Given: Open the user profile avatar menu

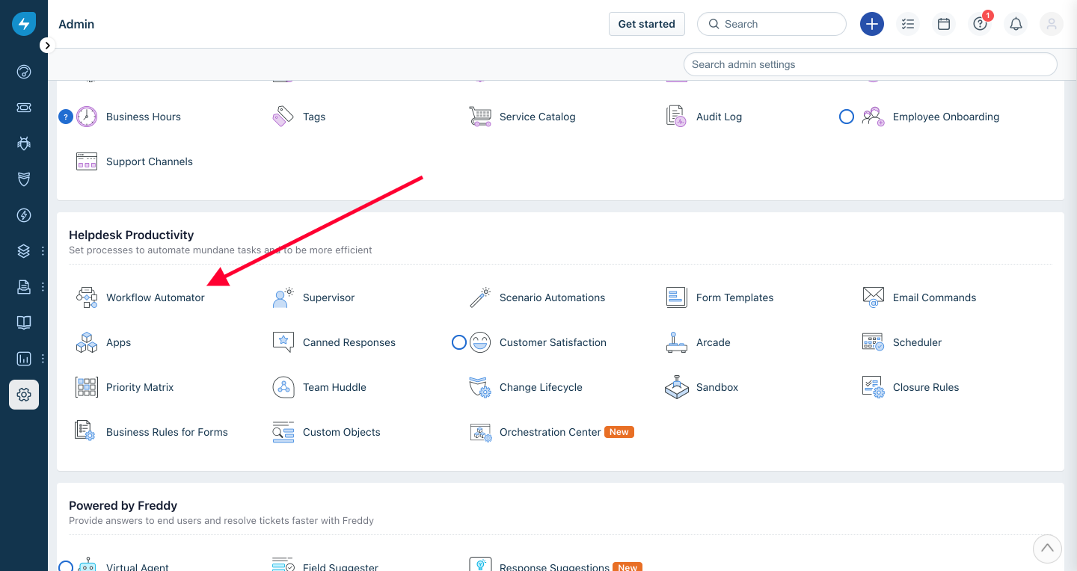Looking at the screenshot, I should 1052,24.
